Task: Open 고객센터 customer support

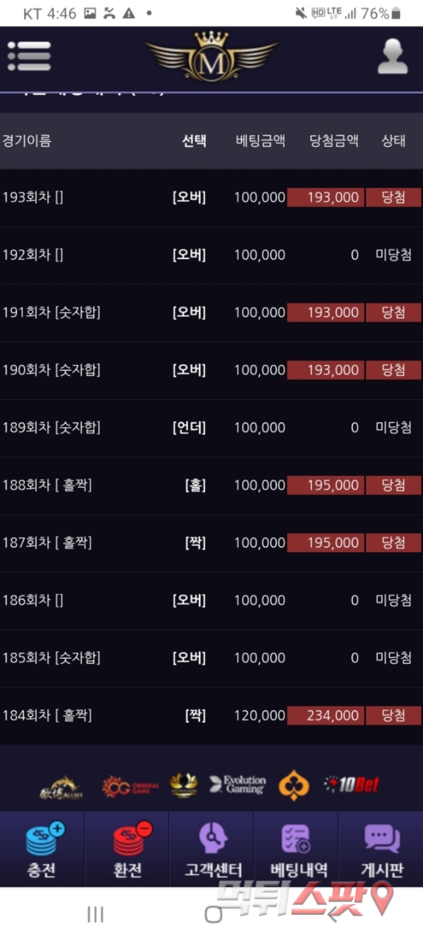Action: (213, 850)
